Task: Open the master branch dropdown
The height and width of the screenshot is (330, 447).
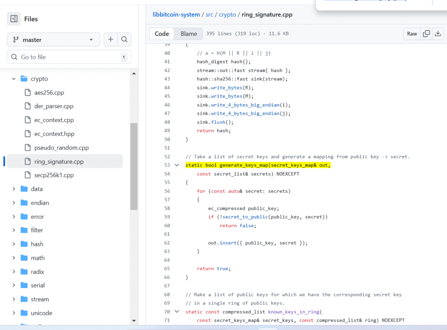Action: (x=53, y=39)
